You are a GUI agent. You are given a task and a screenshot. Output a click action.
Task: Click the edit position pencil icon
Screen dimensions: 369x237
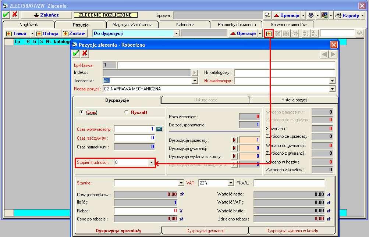278,34
